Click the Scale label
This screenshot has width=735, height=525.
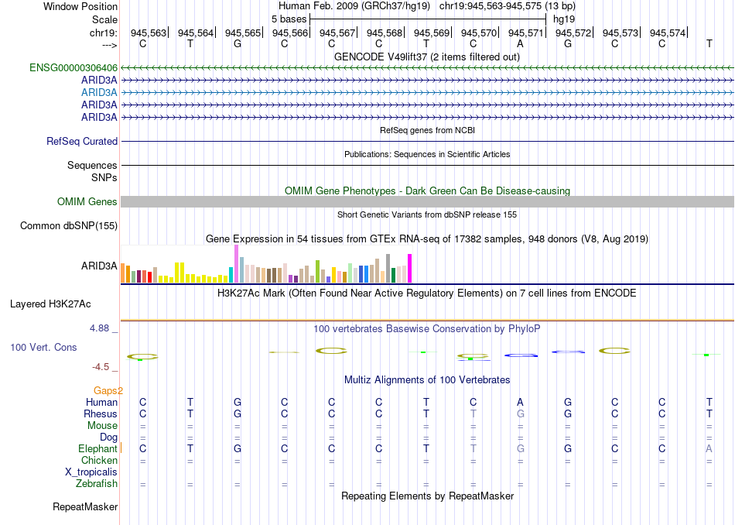pyautogui.click(x=104, y=19)
